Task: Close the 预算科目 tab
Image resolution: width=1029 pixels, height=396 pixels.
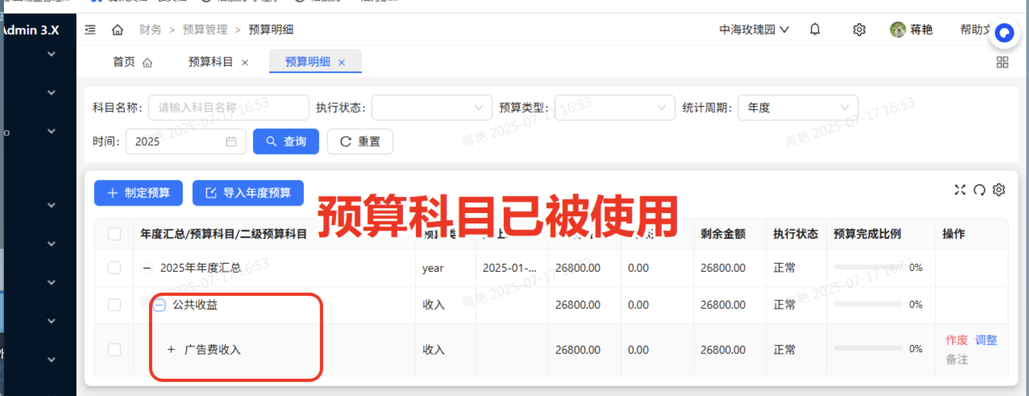Action: pos(245,63)
